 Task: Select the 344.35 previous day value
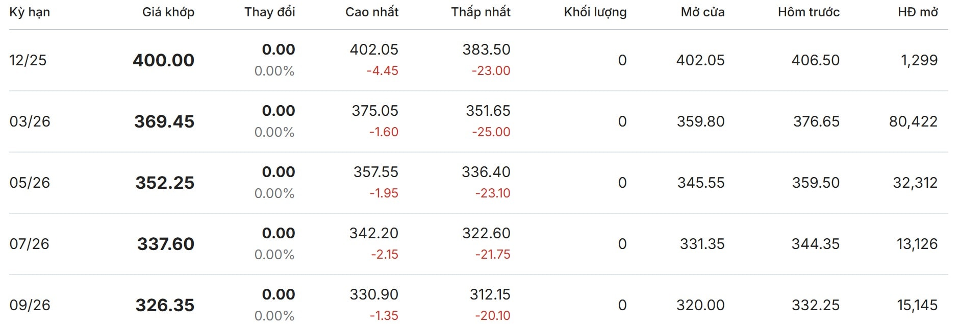click(815, 244)
